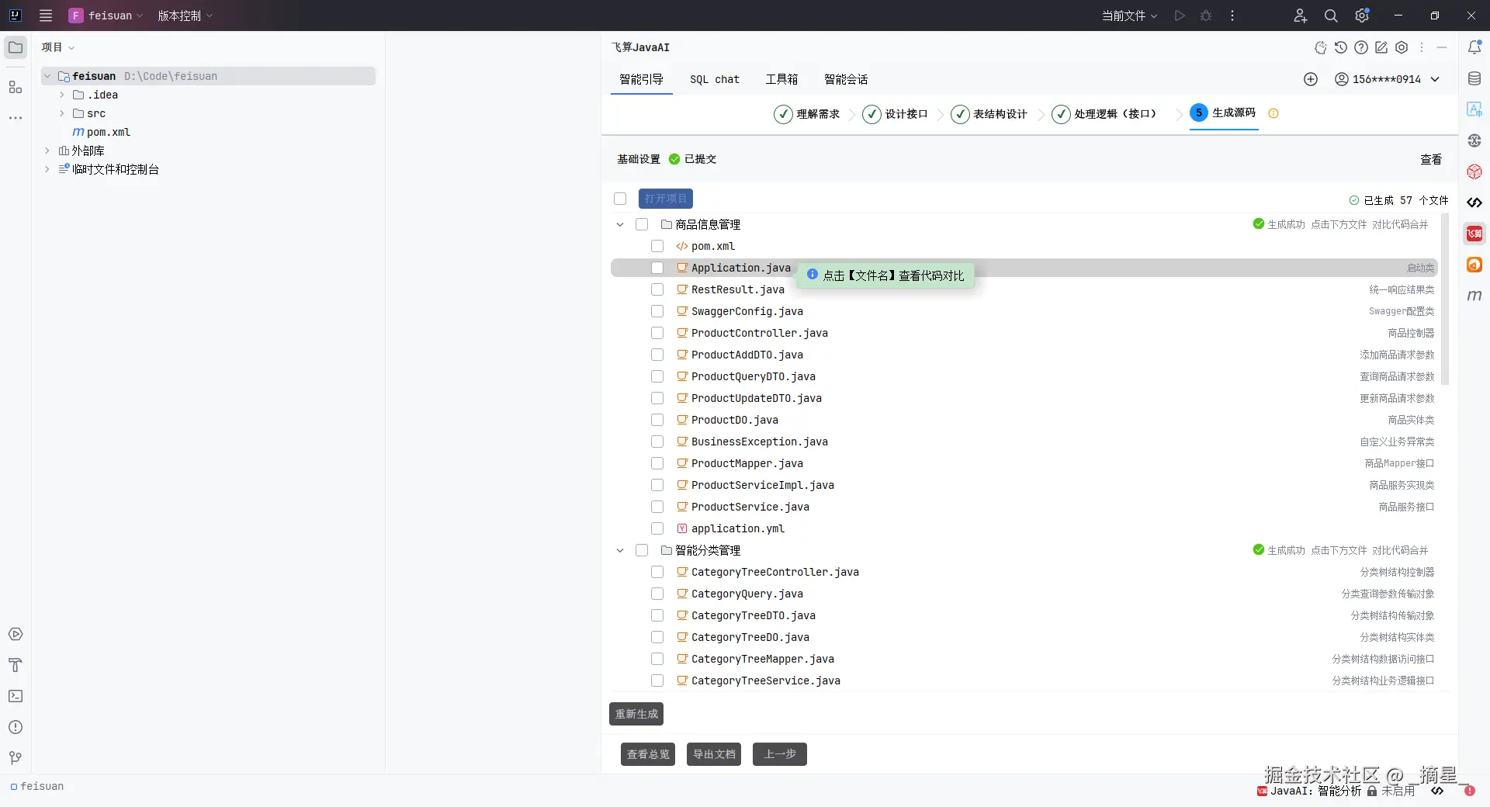Open the 项目 view selector dropdown
The image size is (1490, 807).
[58, 47]
